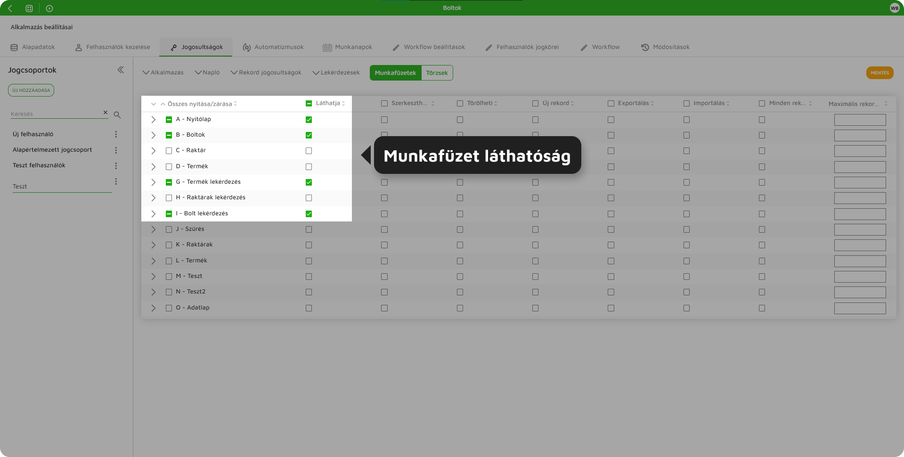Toggle the Láthatja header checkbox
904x457 pixels.
309,104
